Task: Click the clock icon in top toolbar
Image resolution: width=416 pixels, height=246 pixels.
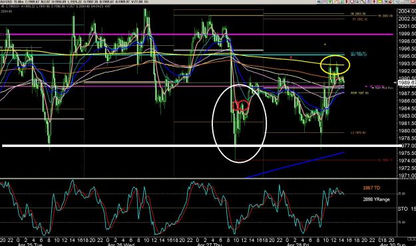Action: coord(352,1)
